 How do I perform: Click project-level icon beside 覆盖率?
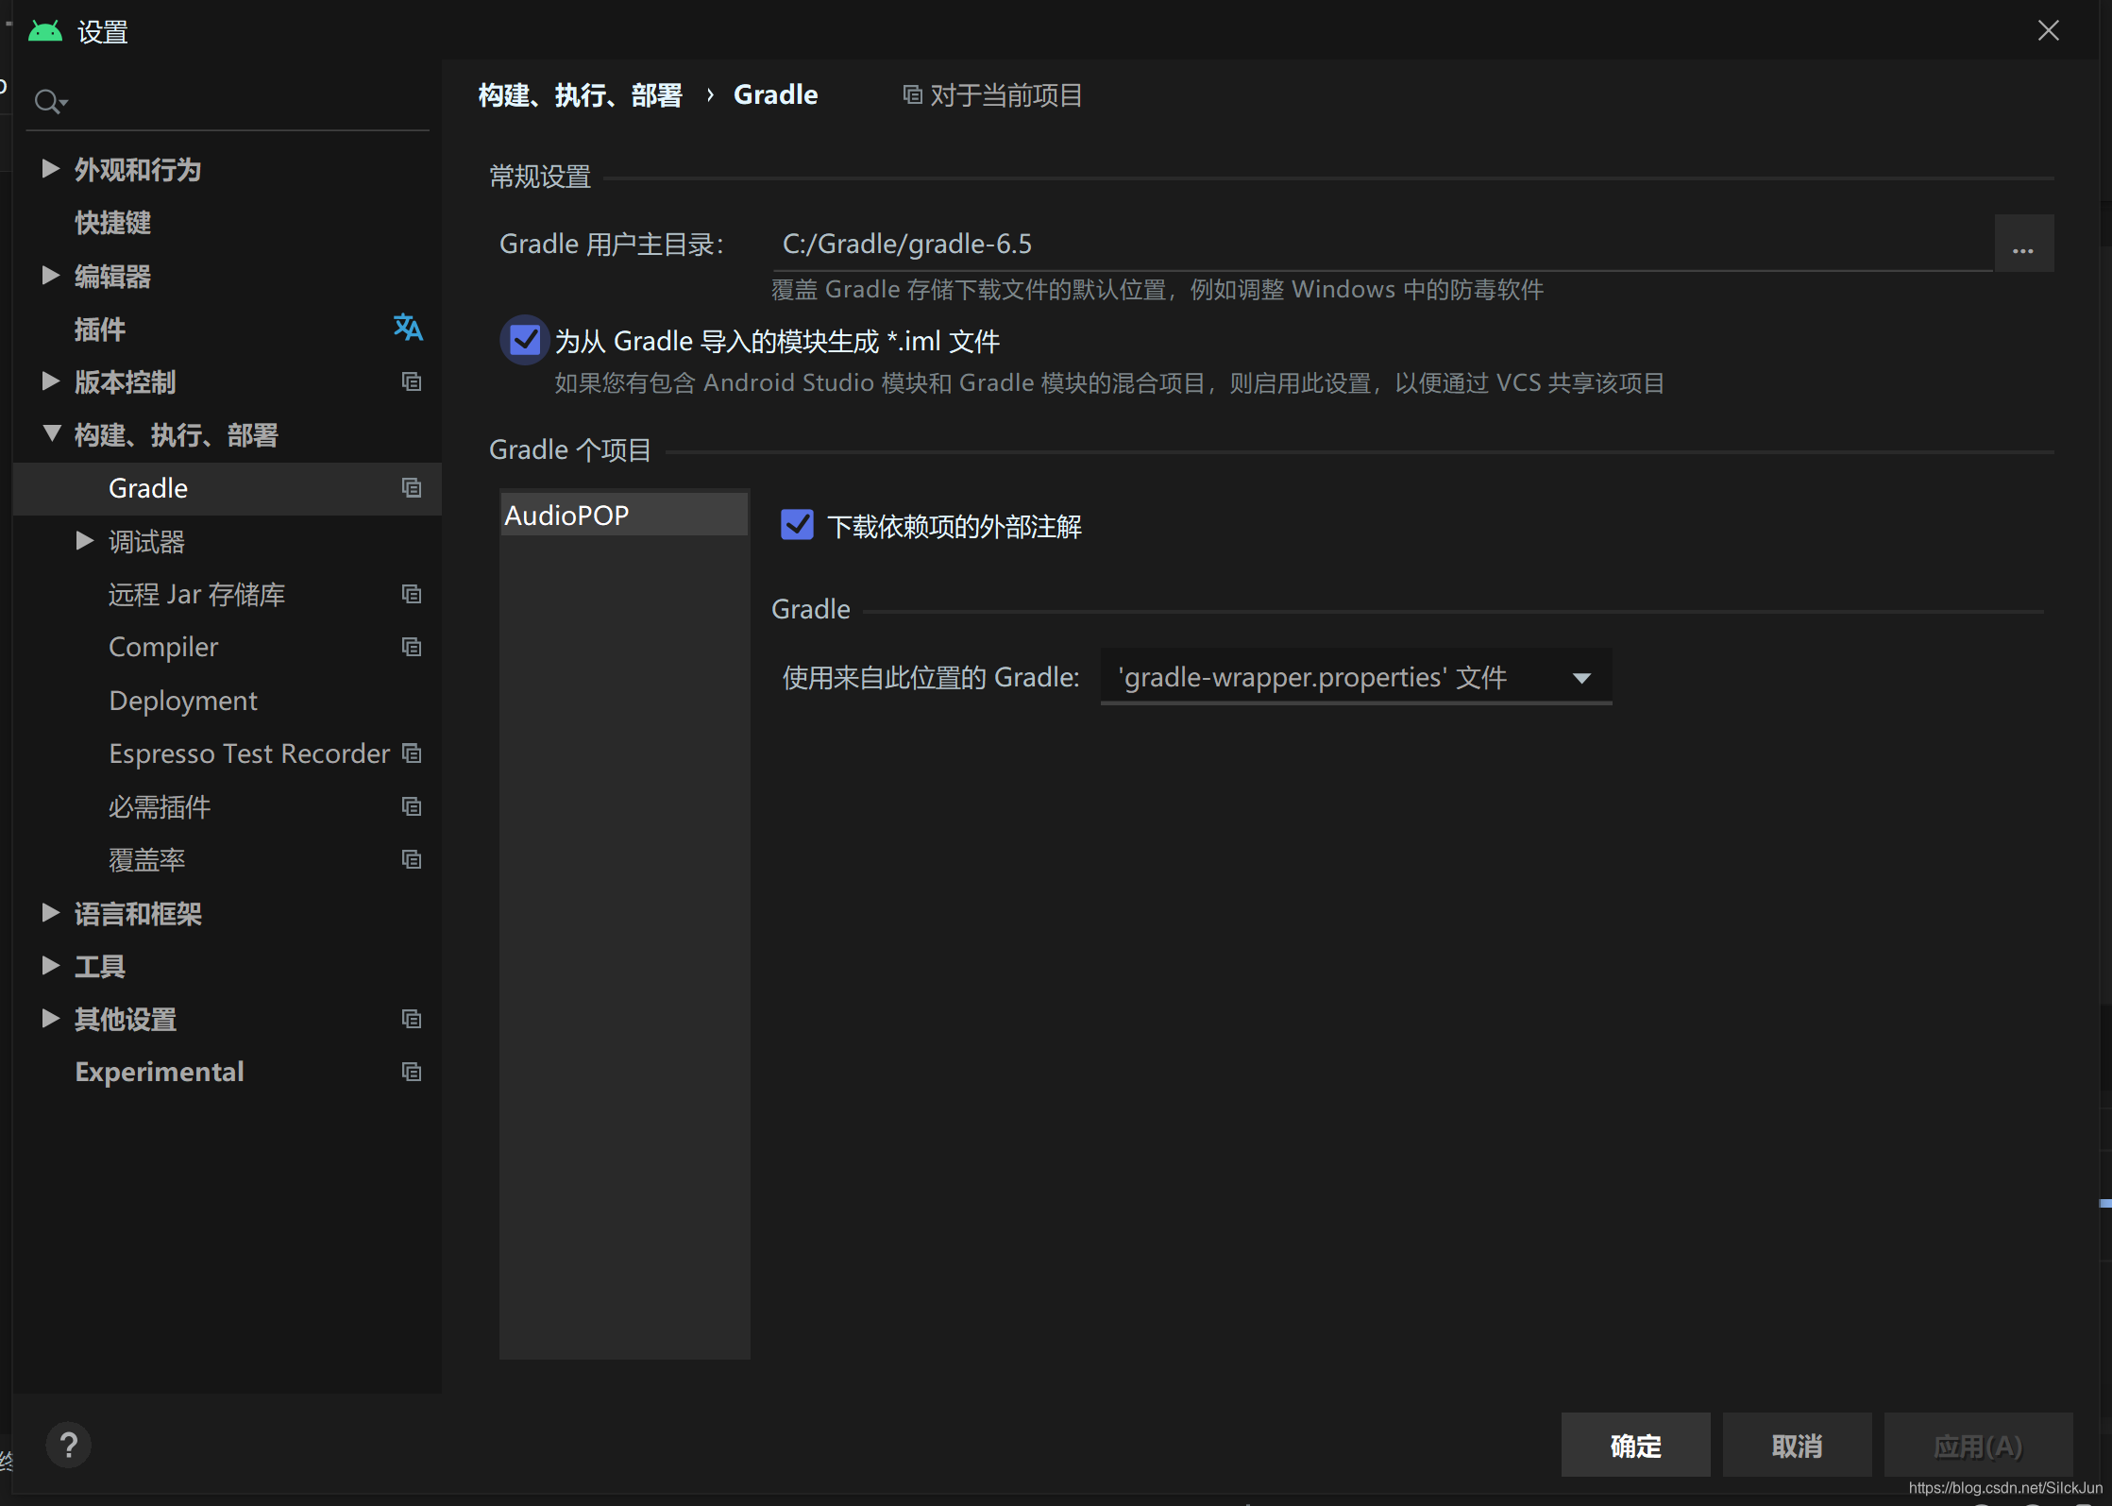(x=411, y=859)
